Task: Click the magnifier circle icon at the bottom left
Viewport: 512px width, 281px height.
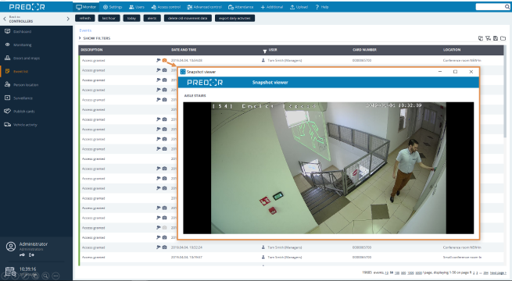Action: (x=45, y=276)
